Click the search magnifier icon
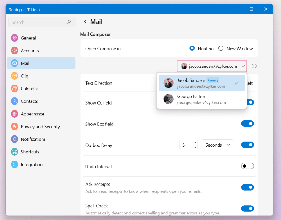The height and width of the screenshot is (220, 281). coord(69,22)
